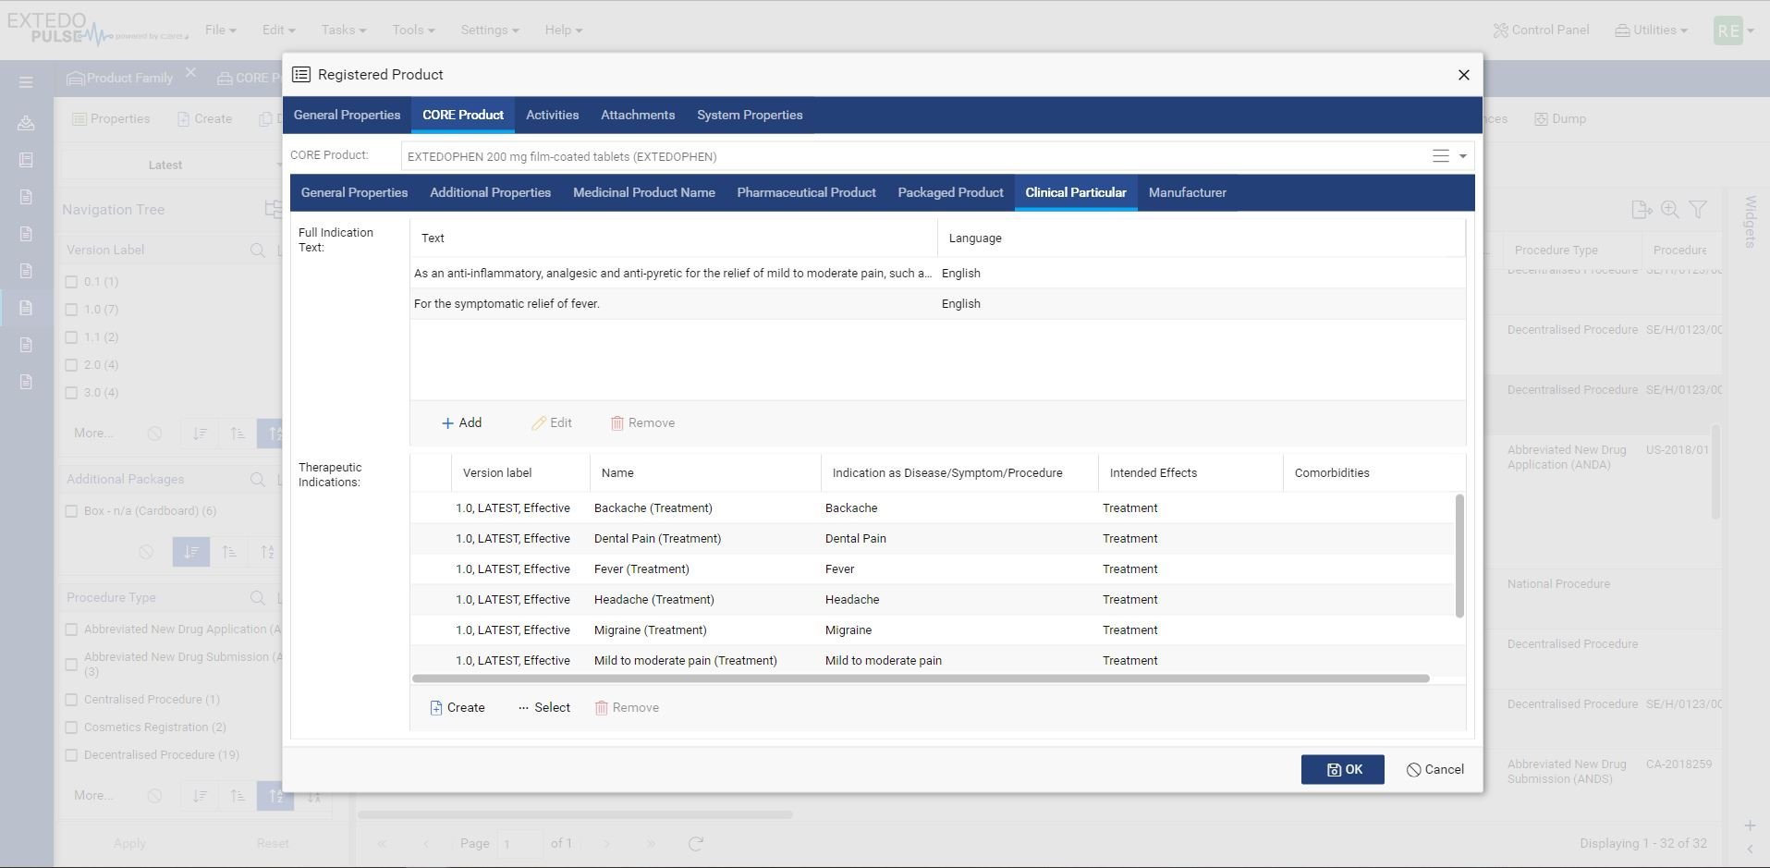This screenshot has width=1770, height=868.
Task: Click the sort ascending icon under Version Label
Action: point(238,433)
